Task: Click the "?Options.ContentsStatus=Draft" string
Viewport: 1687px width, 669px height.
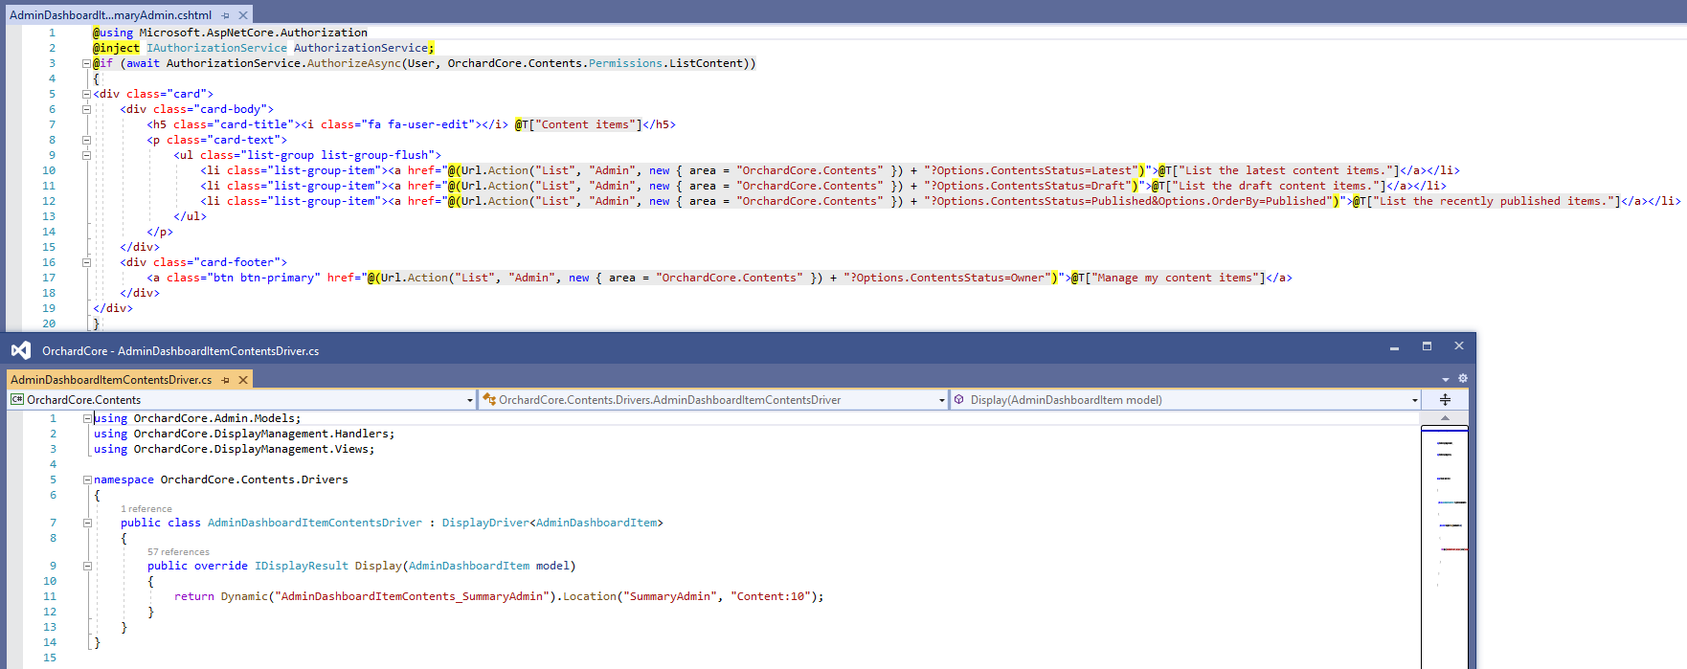Action: point(1030,186)
